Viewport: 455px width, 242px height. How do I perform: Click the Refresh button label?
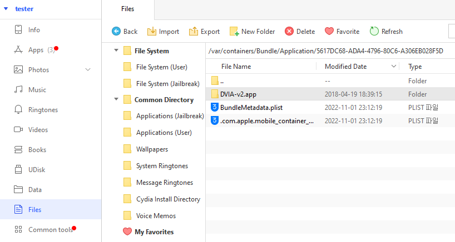tap(392, 32)
